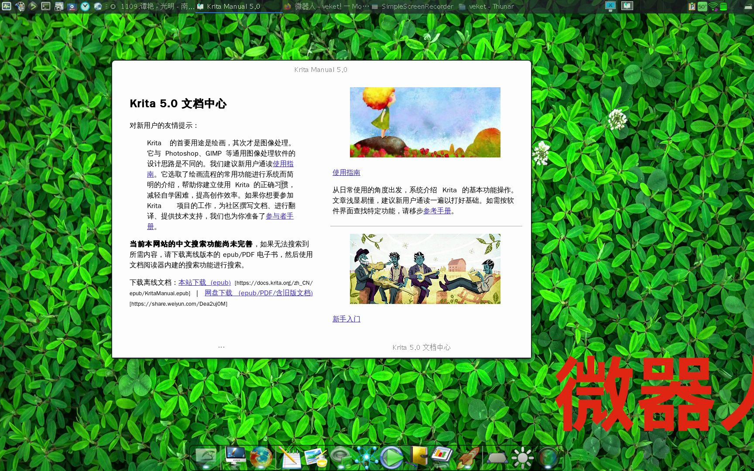Click the blue screen recorder icon in the panel
This screenshot has width=754, height=471.
[72, 6]
